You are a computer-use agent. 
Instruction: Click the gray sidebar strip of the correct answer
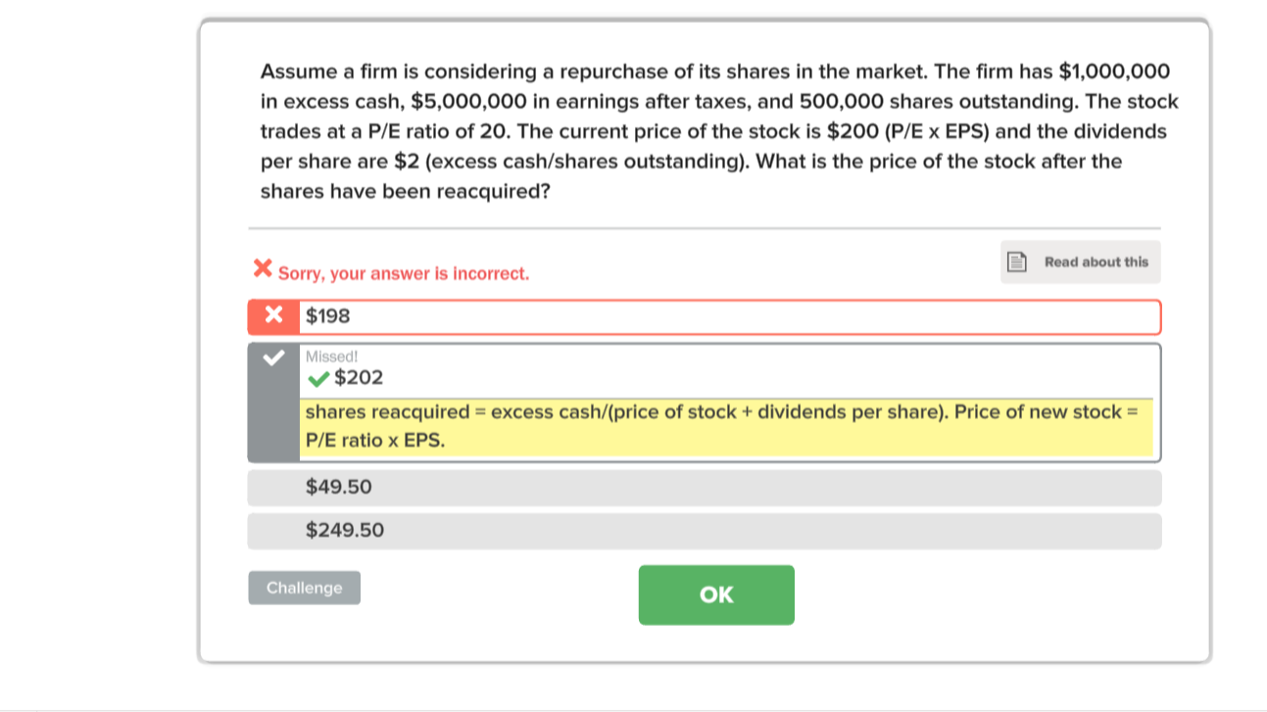click(272, 402)
